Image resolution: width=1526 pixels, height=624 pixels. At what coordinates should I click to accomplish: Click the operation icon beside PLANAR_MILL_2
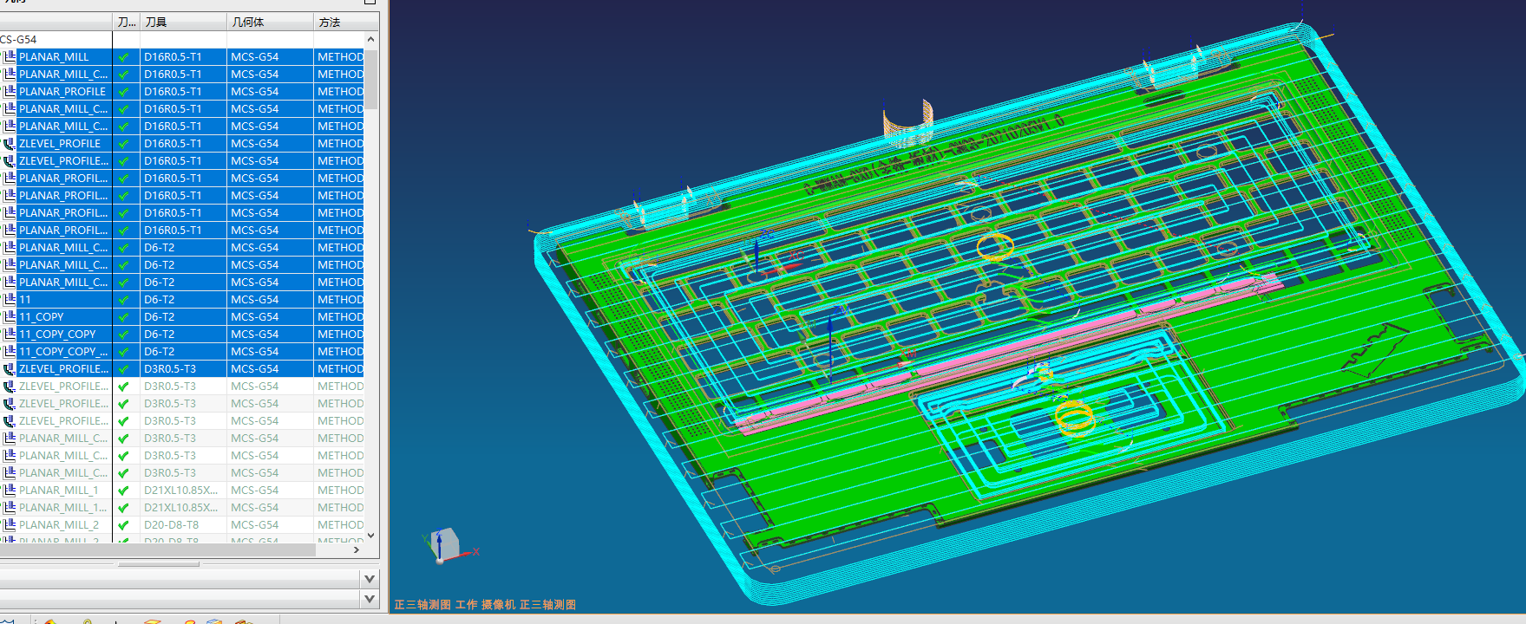tap(10, 525)
